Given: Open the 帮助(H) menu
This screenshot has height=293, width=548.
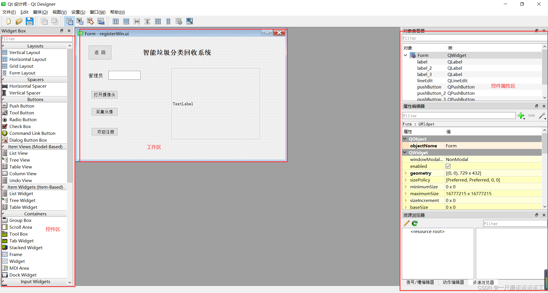Looking at the screenshot, I should click(118, 12).
